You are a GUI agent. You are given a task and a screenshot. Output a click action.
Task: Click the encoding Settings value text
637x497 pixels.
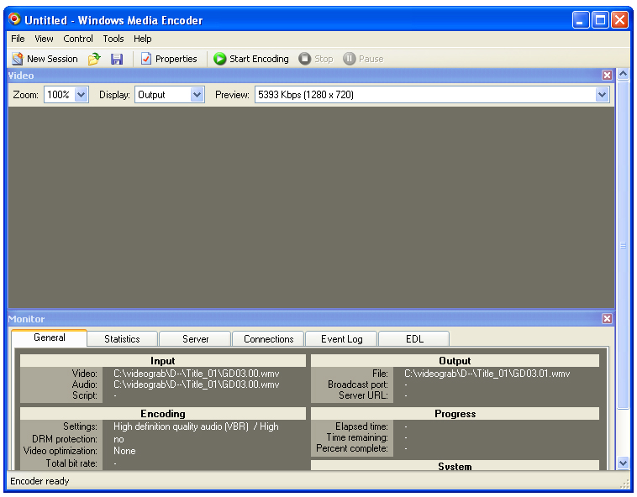click(196, 426)
